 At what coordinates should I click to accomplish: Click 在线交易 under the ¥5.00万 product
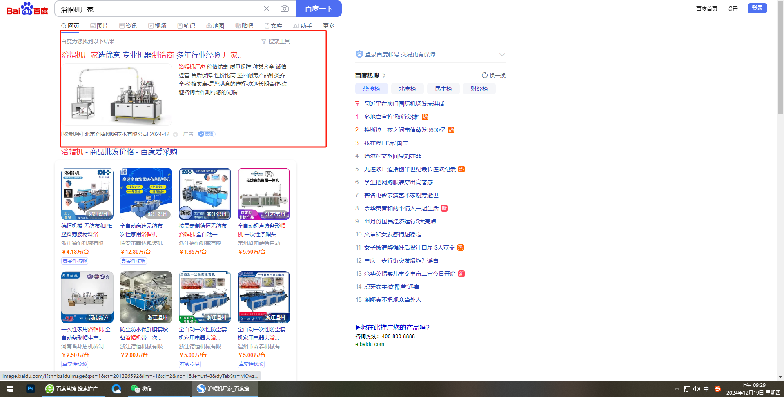pyautogui.click(x=189, y=364)
